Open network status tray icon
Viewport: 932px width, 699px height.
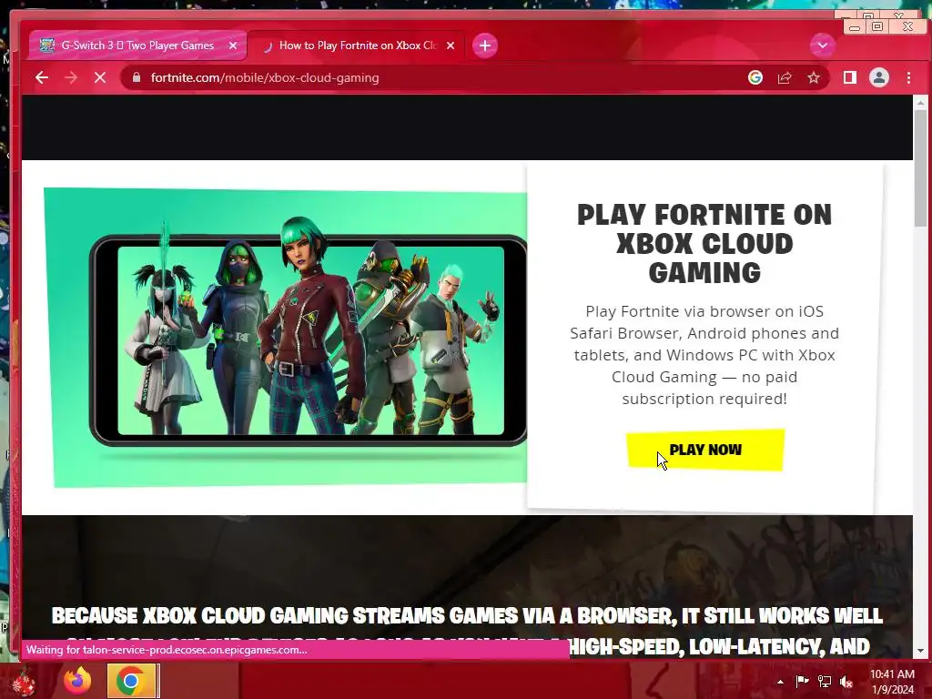[x=825, y=681]
